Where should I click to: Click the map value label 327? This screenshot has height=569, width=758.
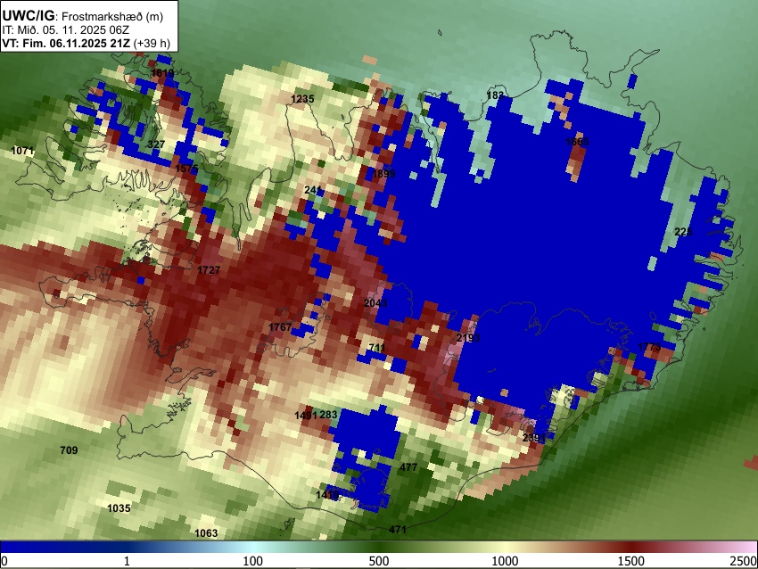156,144
